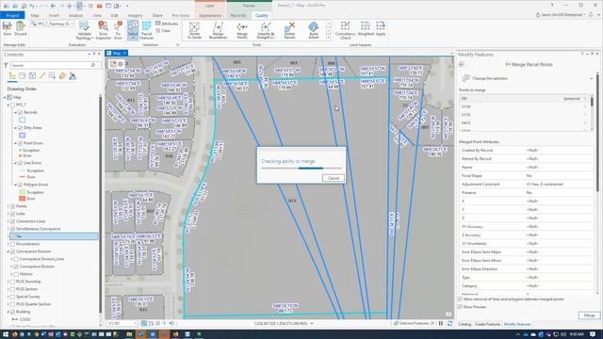This screenshot has height=339, width=603.
Task: Toggle visibility of the Dirty Areas layer
Action: tap(21, 128)
